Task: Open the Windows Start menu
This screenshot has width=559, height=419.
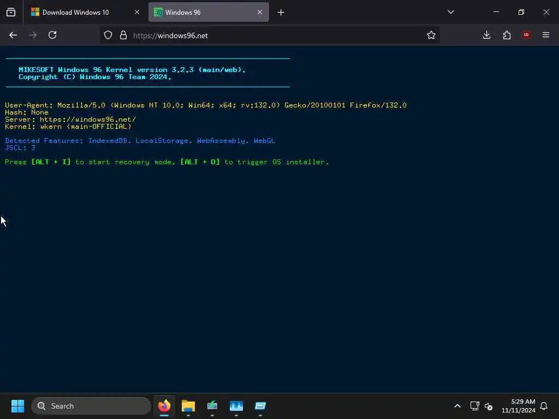Action: [x=18, y=406]
